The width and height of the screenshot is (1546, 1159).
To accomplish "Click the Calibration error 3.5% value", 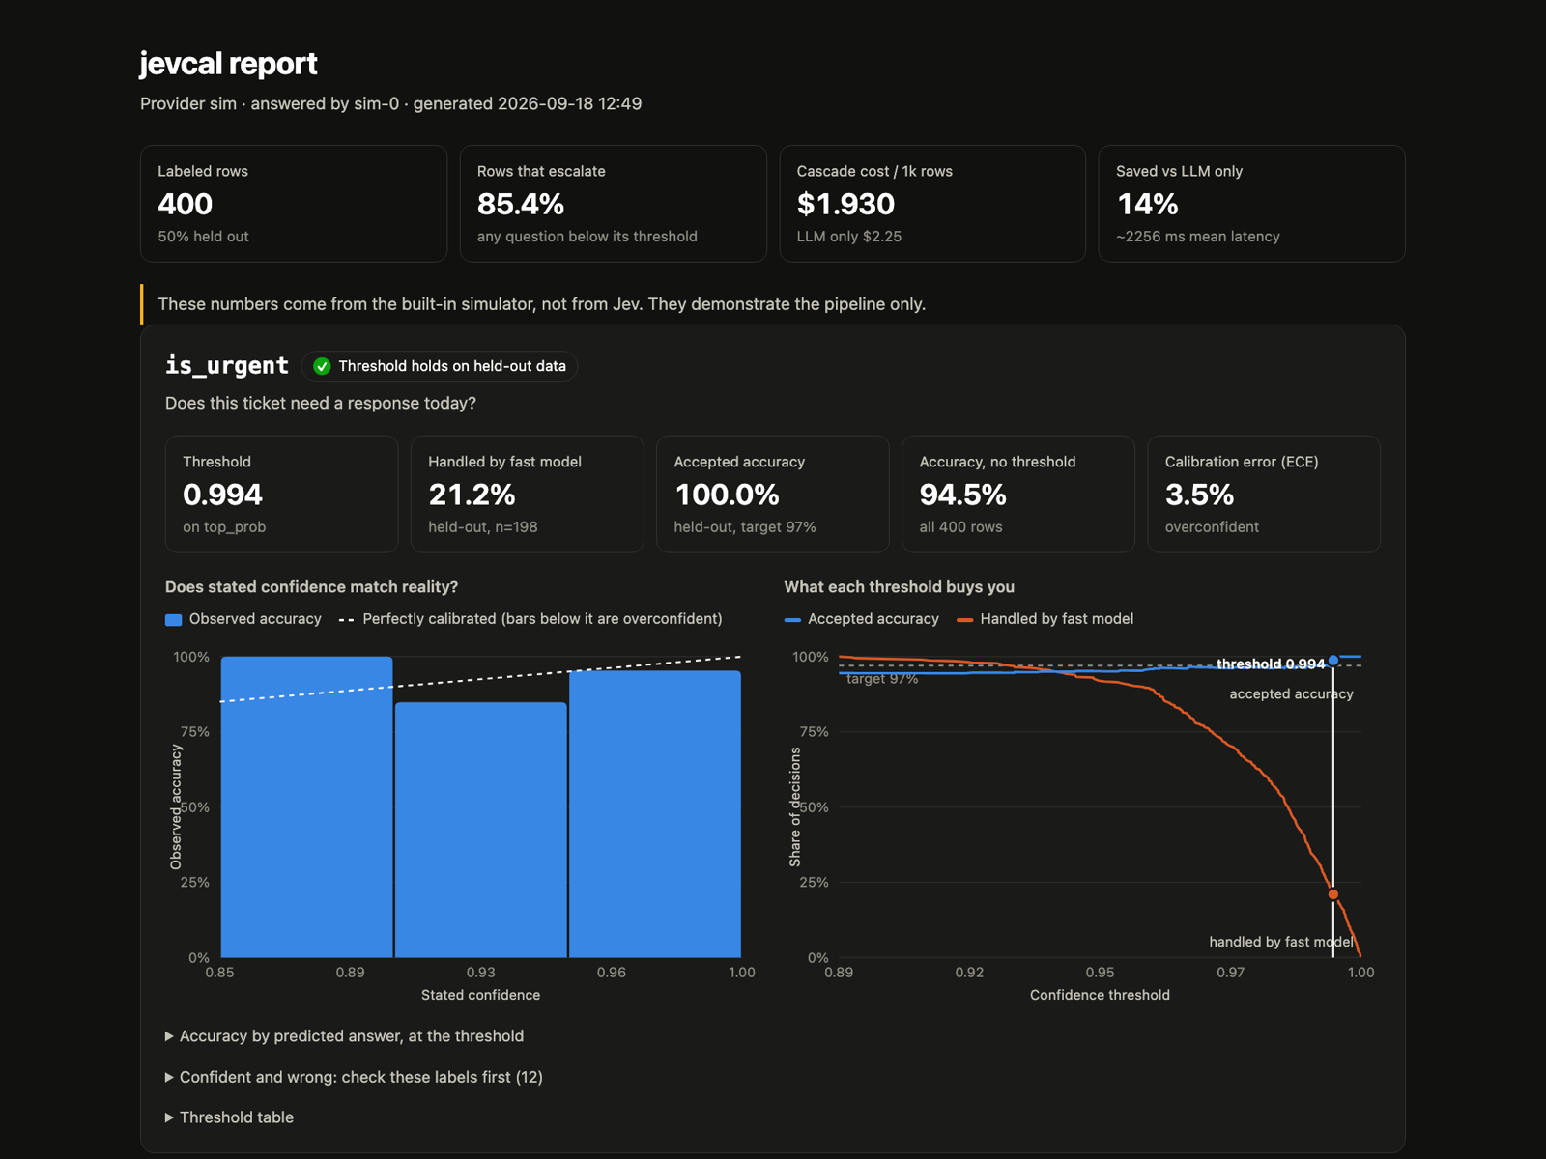I will [1199, 495].
